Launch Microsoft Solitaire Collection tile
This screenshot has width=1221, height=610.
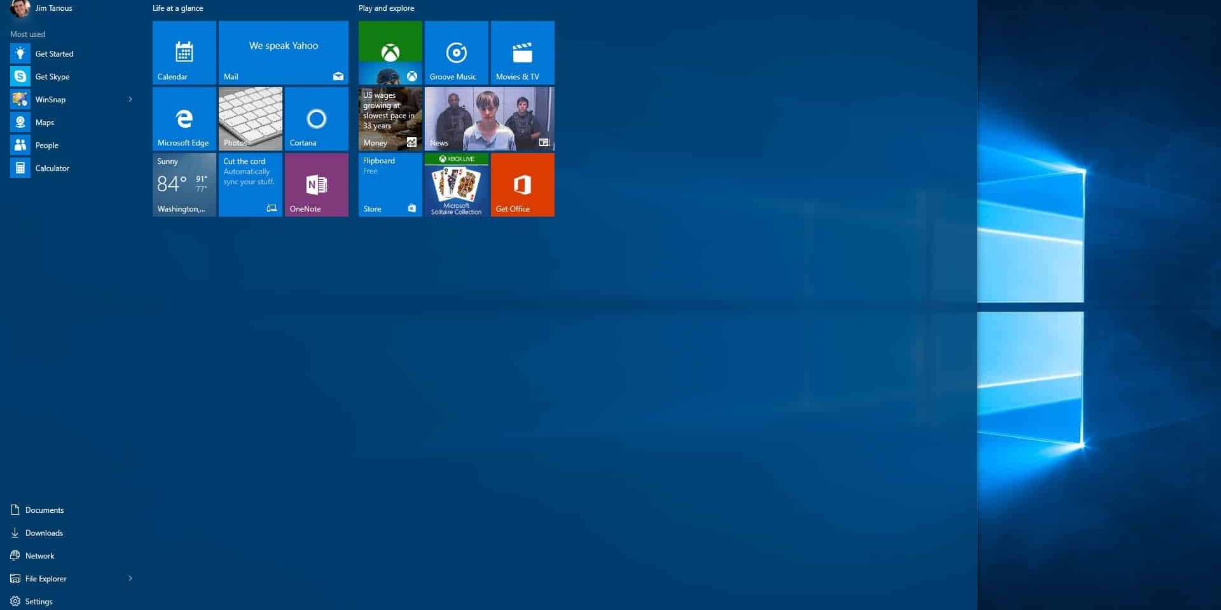(457, 185)
